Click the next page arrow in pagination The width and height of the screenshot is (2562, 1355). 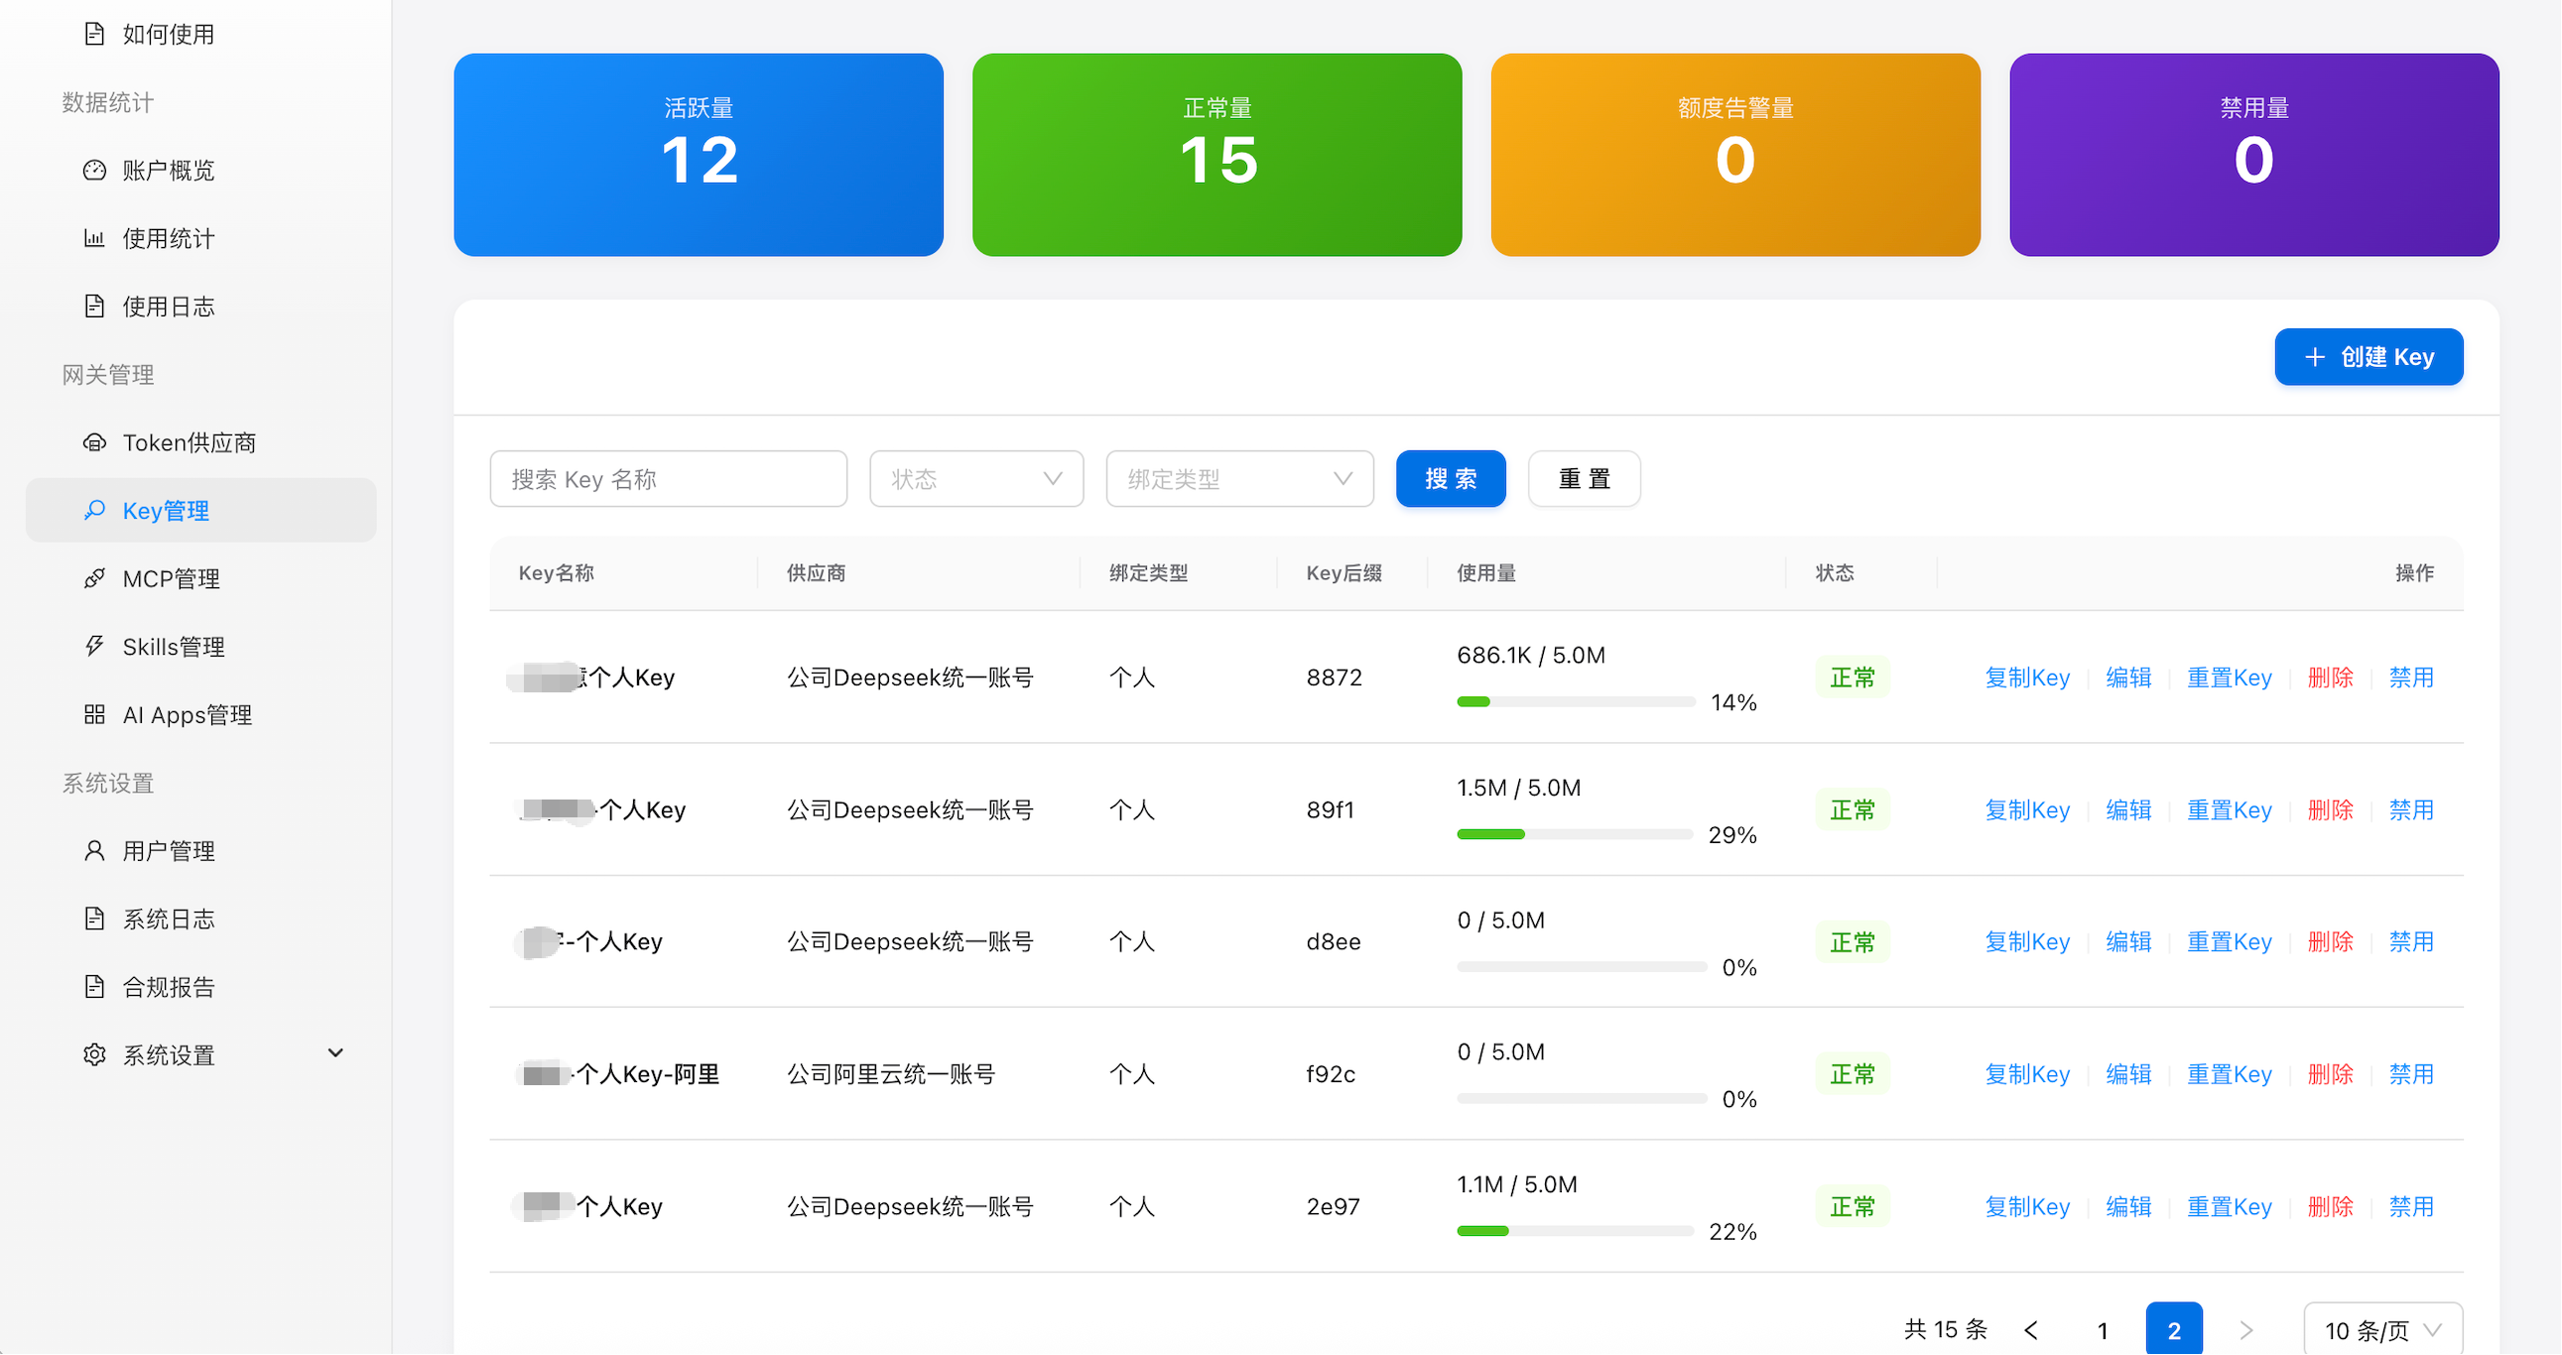point(2245,1330)
